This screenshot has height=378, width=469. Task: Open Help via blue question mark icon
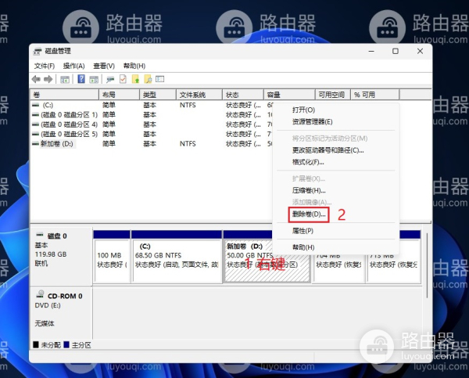[81, 79]
